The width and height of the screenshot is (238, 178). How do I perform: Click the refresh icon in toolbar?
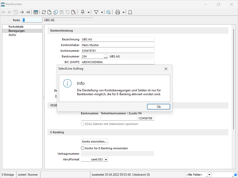coord(44,12)
